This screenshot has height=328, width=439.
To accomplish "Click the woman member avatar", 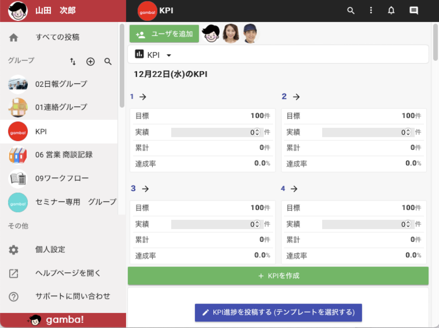I will coord(230,33).
